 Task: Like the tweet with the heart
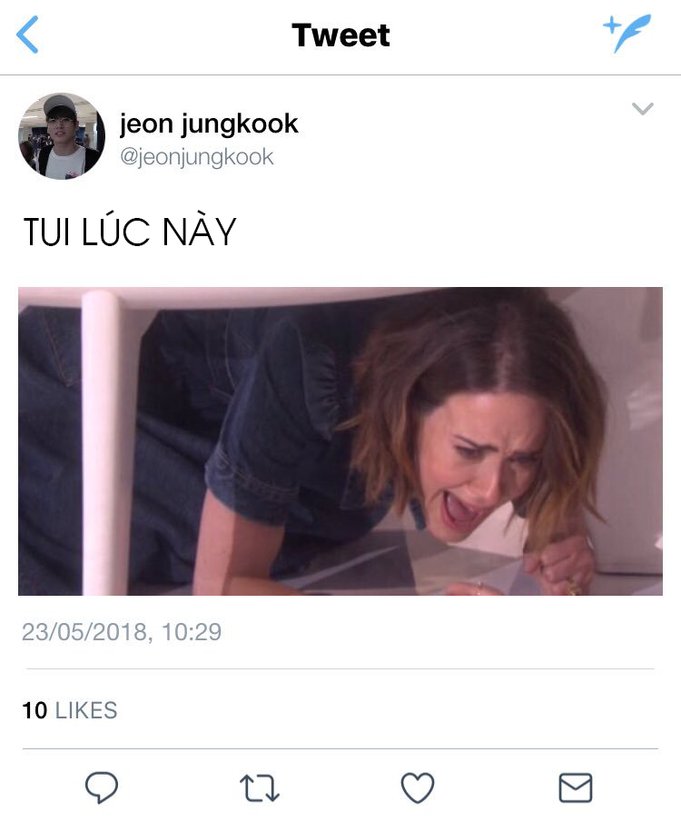(417, 787)
